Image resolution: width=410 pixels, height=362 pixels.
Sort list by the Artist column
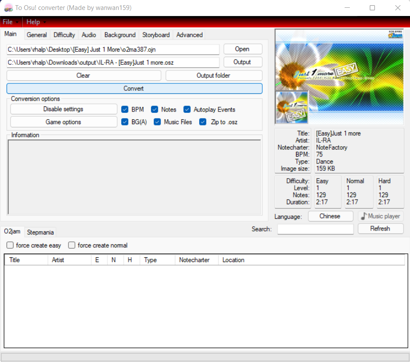pos(70,260)
